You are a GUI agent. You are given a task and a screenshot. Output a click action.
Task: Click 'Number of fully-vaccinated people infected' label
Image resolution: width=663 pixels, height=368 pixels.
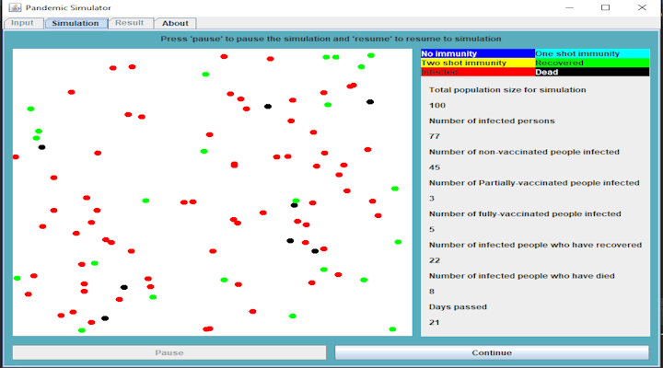pos(525,213)
